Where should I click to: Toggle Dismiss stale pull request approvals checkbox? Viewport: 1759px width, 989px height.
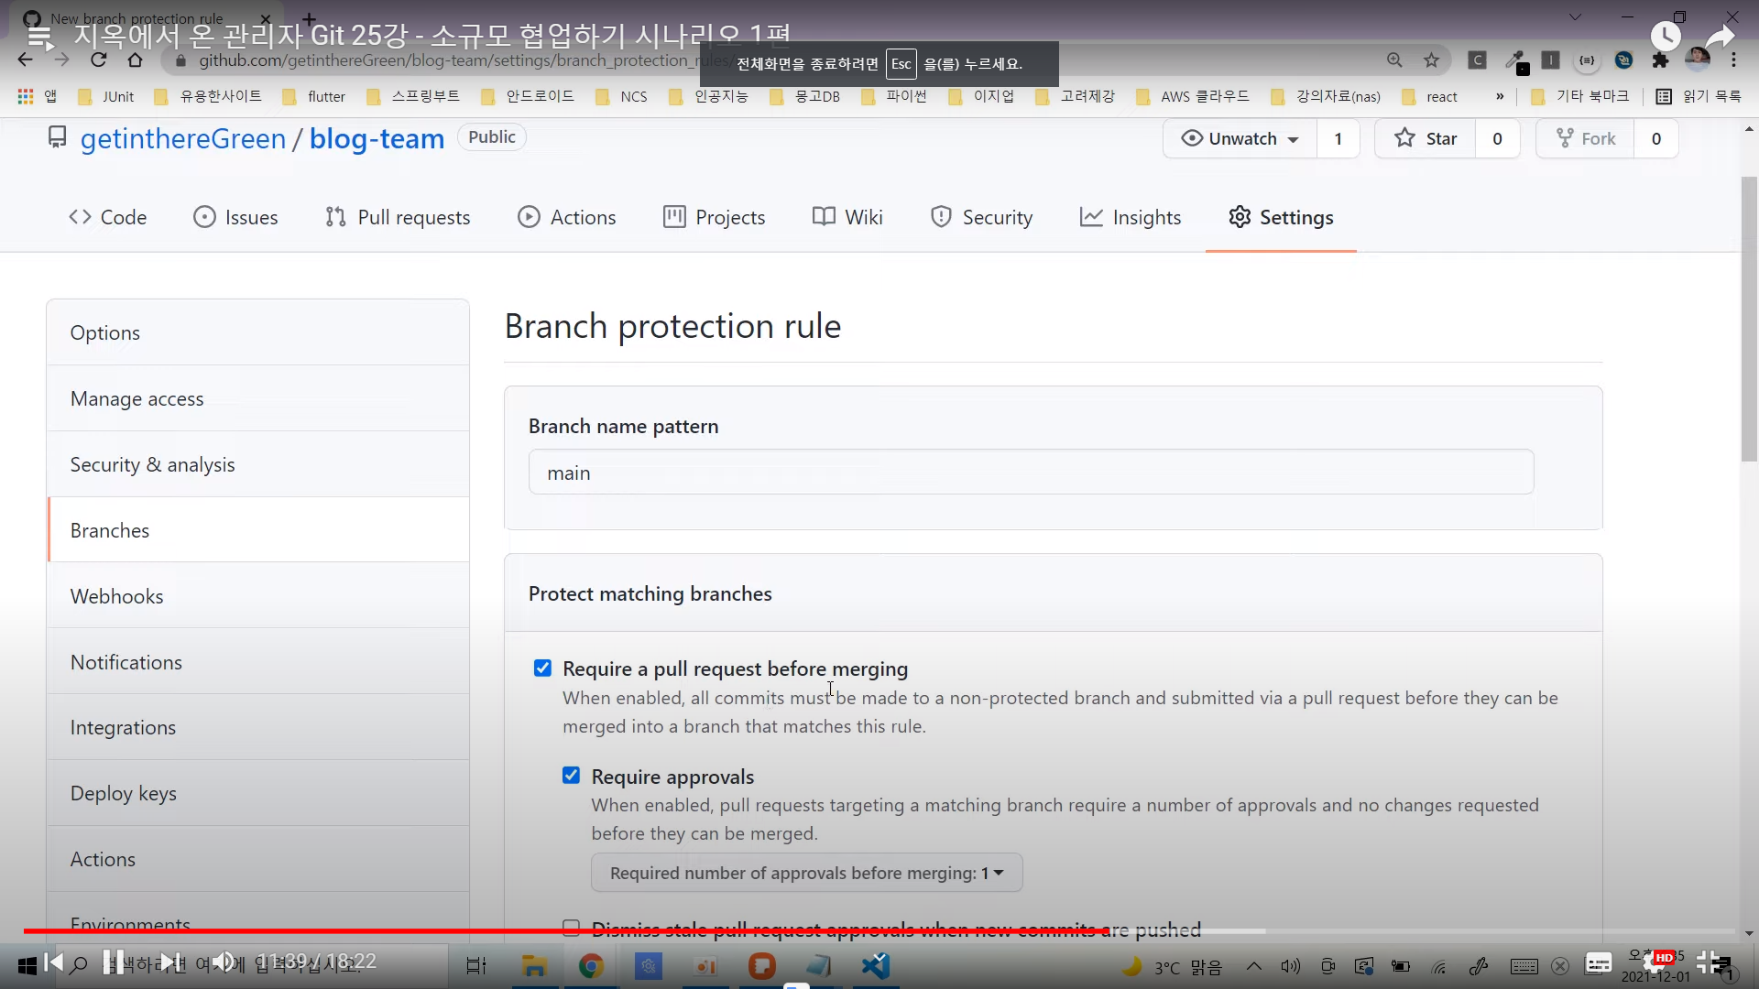pos(571,928)
